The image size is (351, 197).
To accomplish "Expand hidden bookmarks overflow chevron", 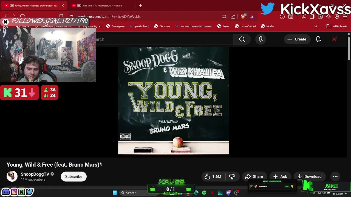I will pyautogui.click(x=316, y=26).
